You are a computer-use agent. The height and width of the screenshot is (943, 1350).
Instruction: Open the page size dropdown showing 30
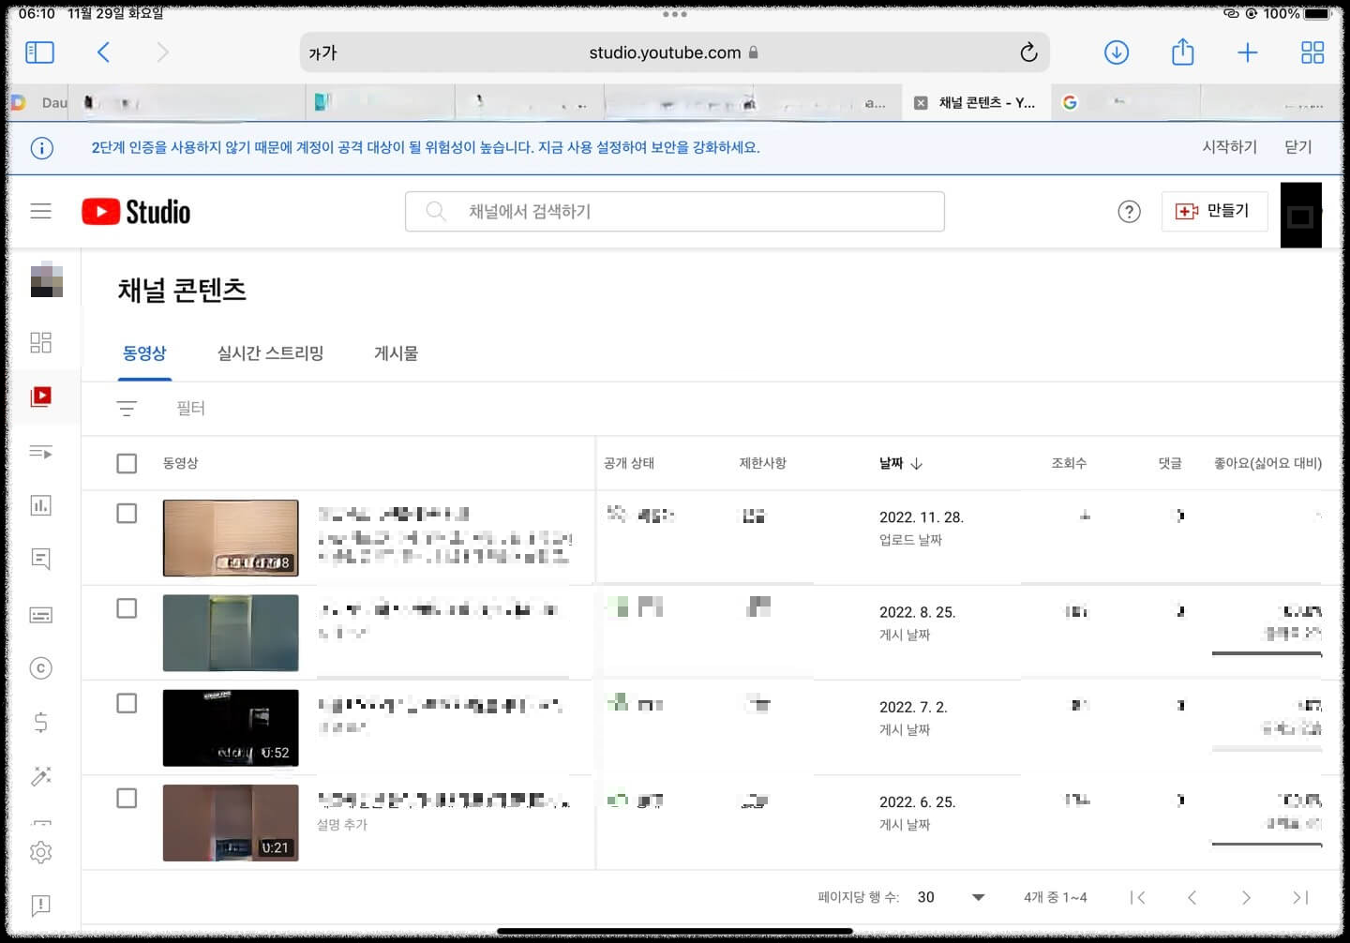947,897
